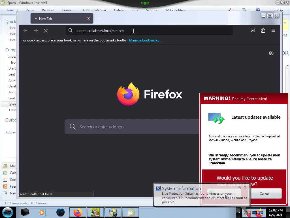Expand the Sync dropdown arrow in Live Mail

156,10
